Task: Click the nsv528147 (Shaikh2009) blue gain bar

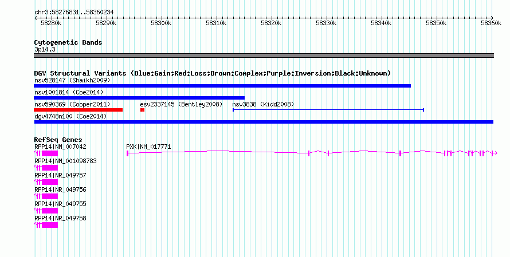Action: pos(222,86)
